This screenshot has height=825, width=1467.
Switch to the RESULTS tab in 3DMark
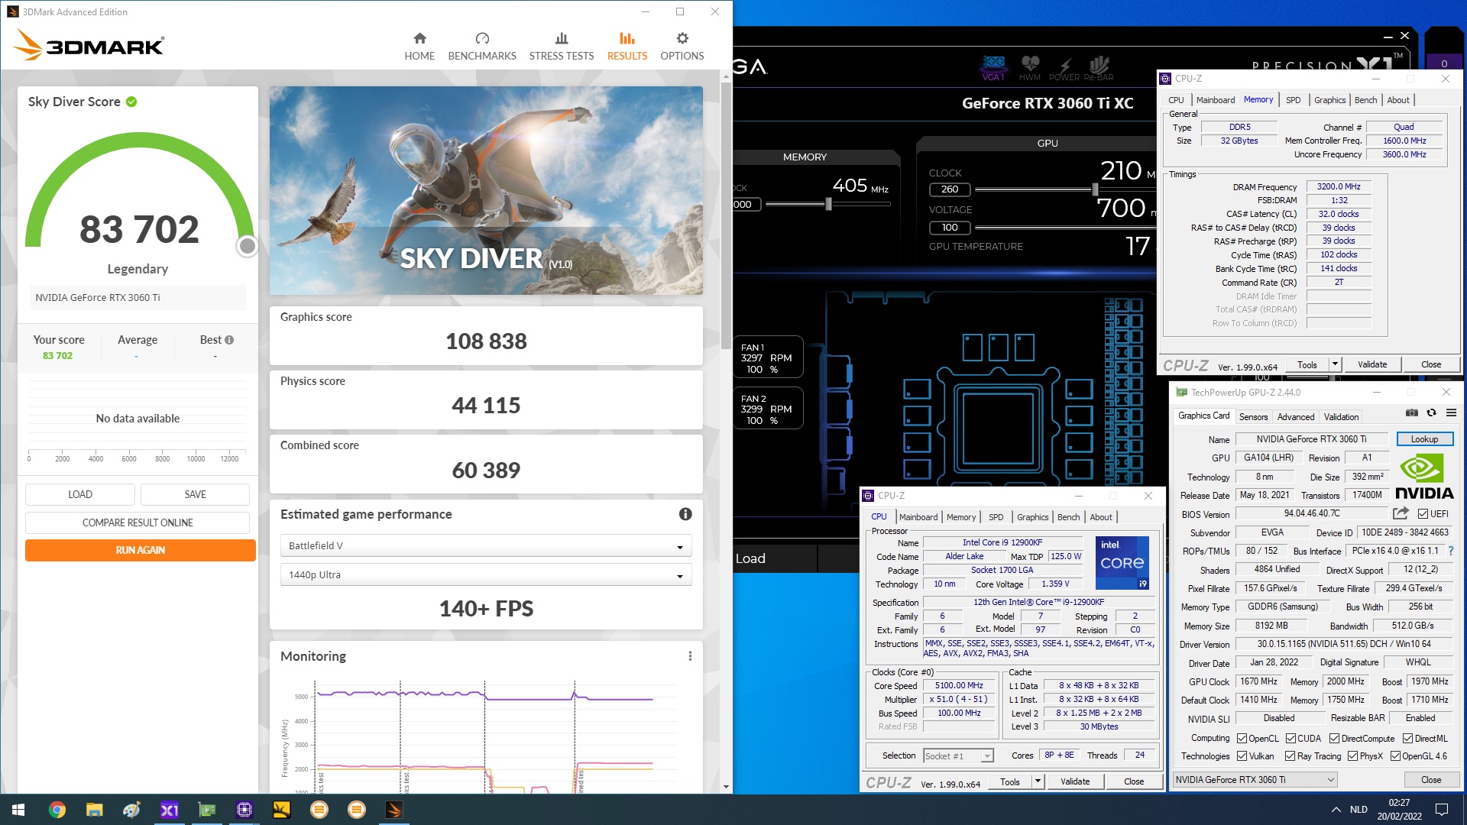pyautogui.click(x=627, y=47)
